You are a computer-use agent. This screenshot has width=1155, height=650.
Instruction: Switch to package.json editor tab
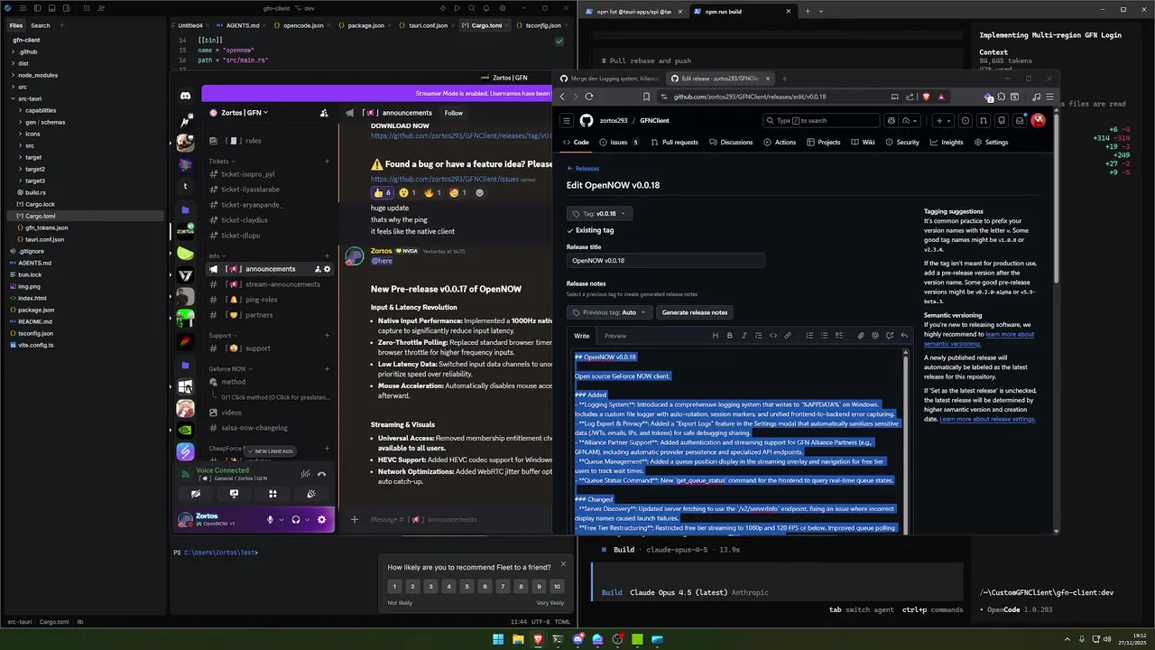365,25
